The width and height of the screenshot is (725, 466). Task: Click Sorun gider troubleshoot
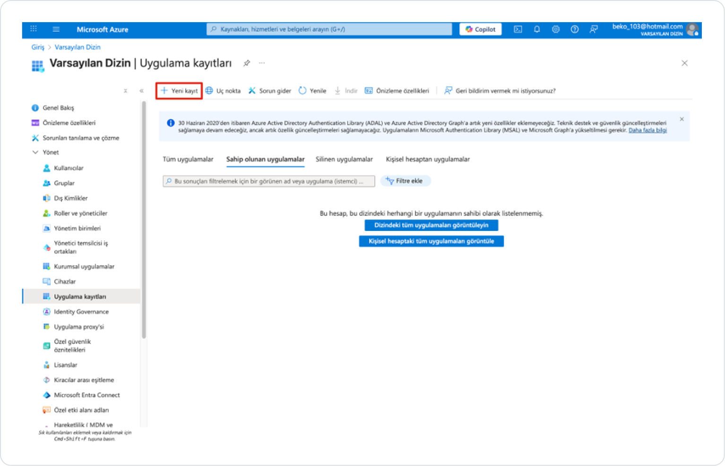(270, 91)
